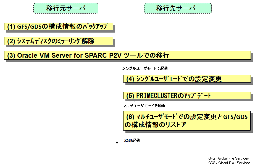Click the GDS: Global Disk Services footnote

pos(229,163)
